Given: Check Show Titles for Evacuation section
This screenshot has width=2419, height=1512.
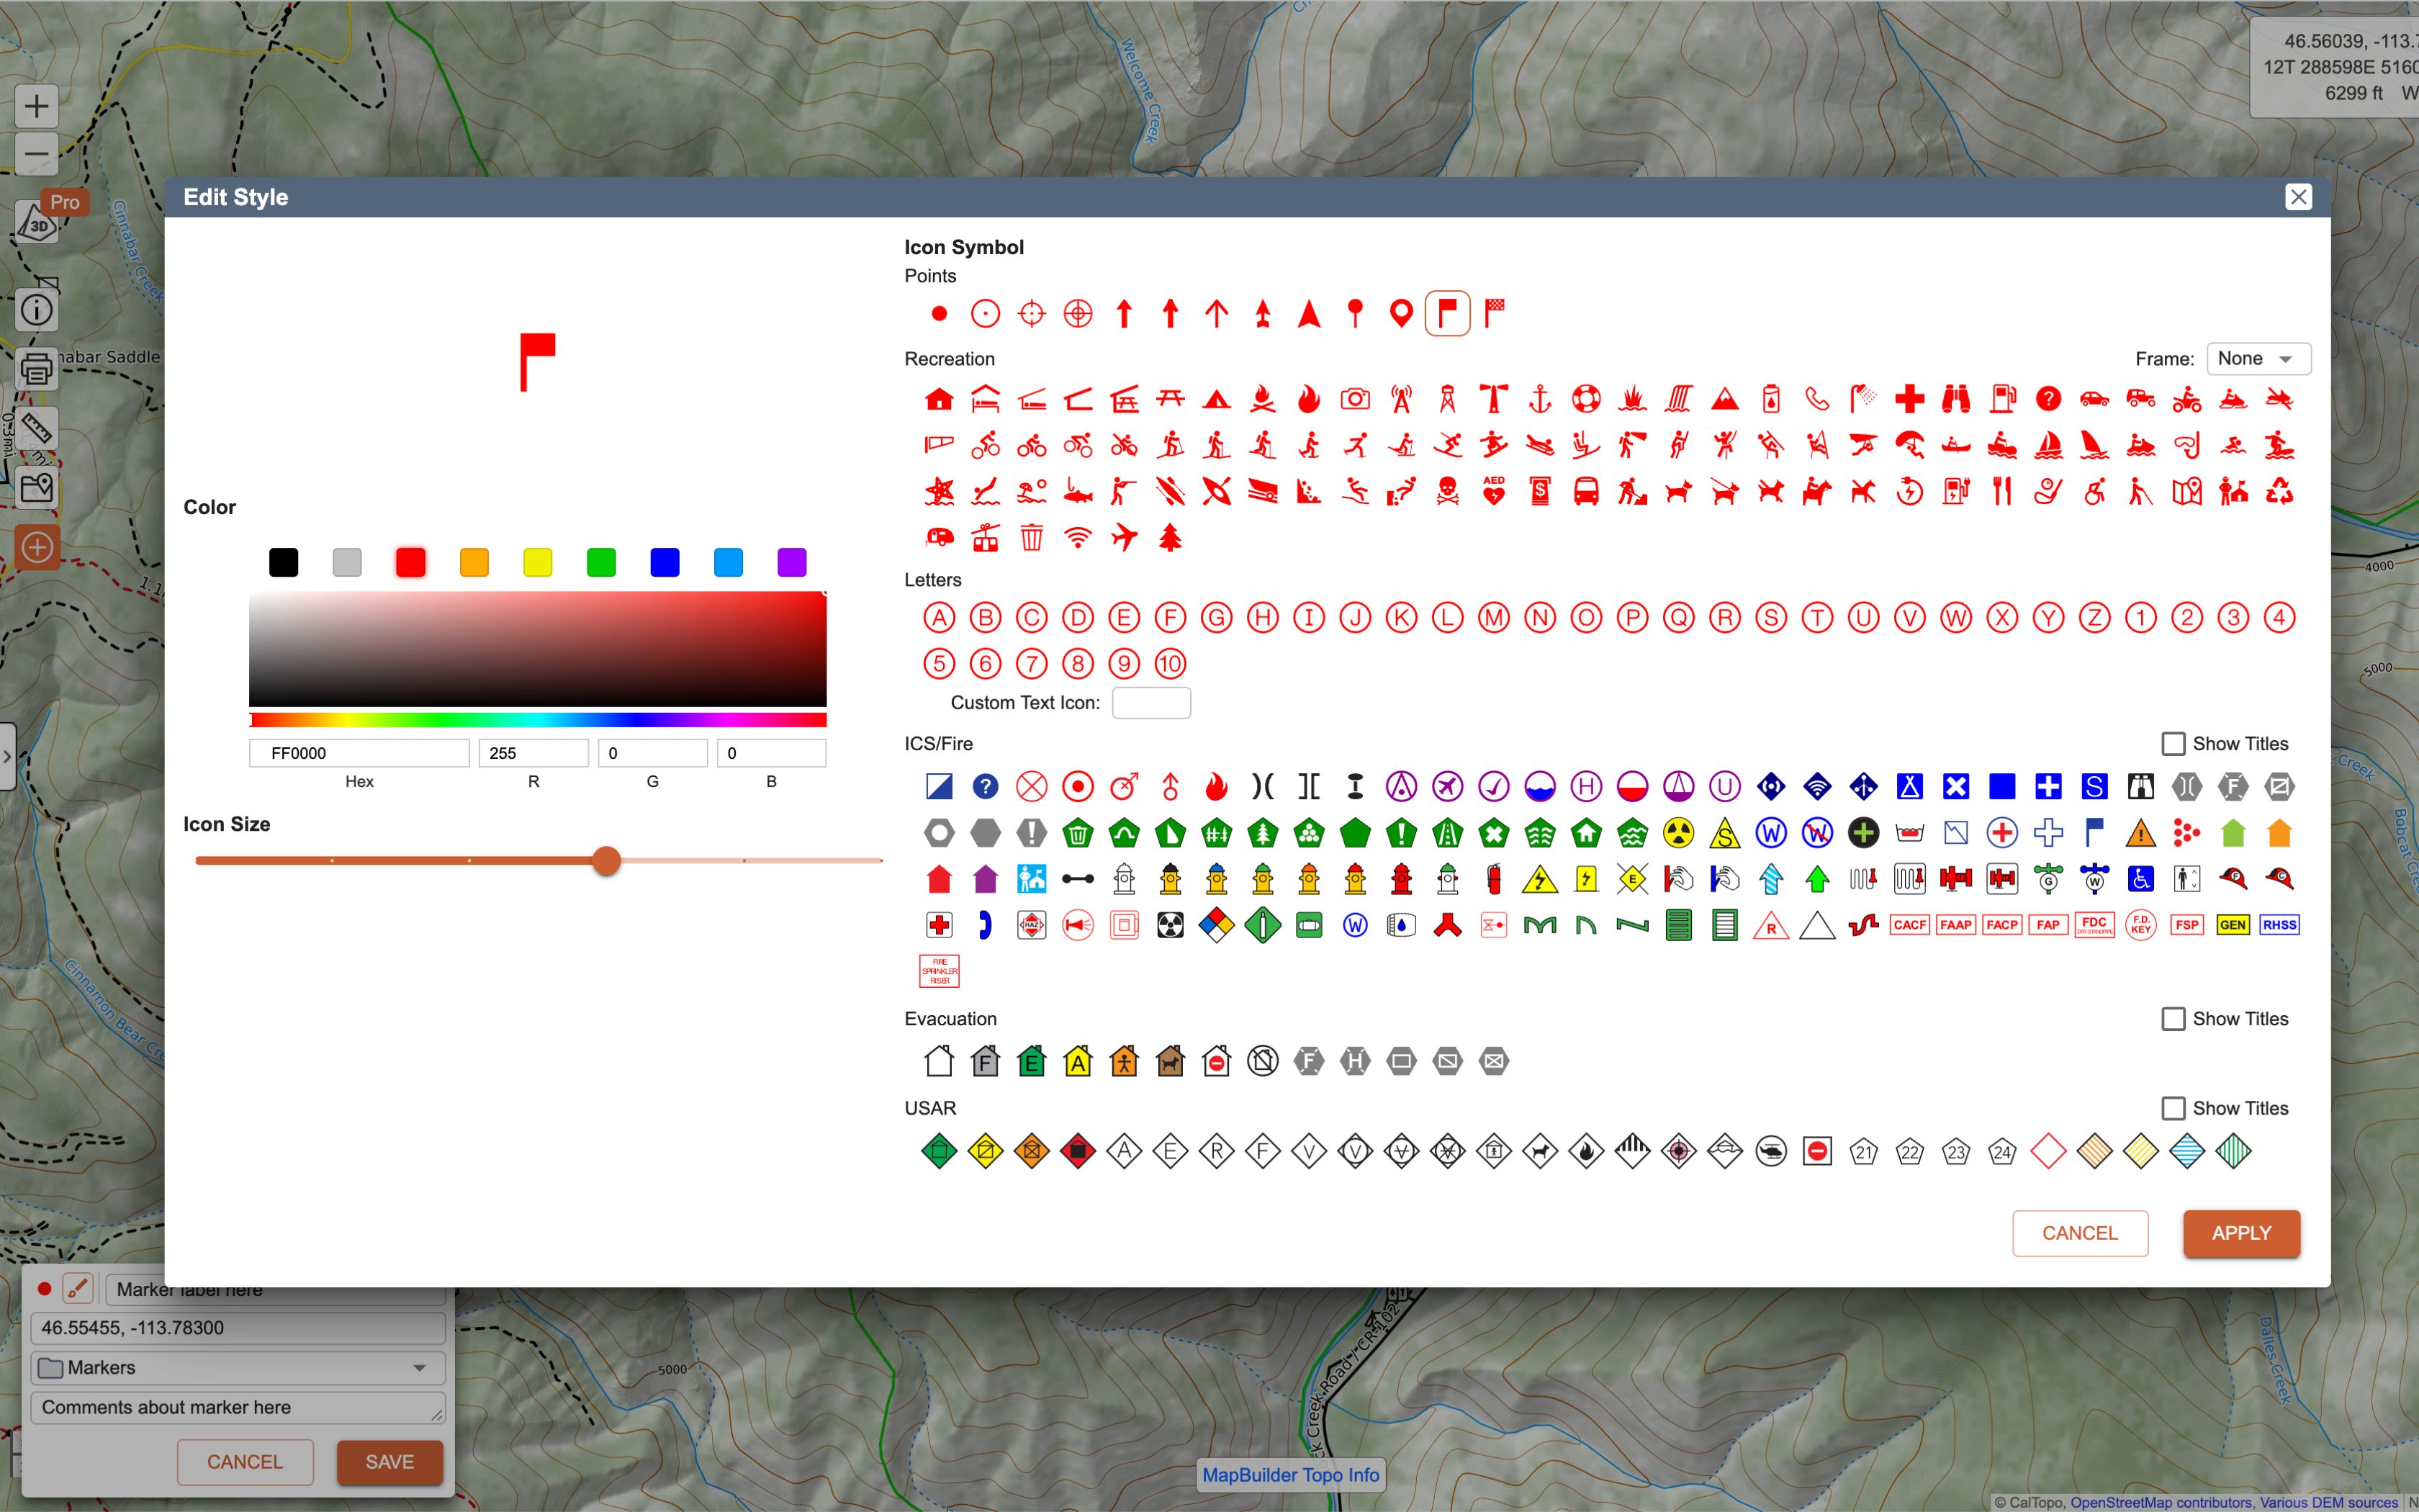Looking at the screenshot, I should (x=2172, y=1018).
